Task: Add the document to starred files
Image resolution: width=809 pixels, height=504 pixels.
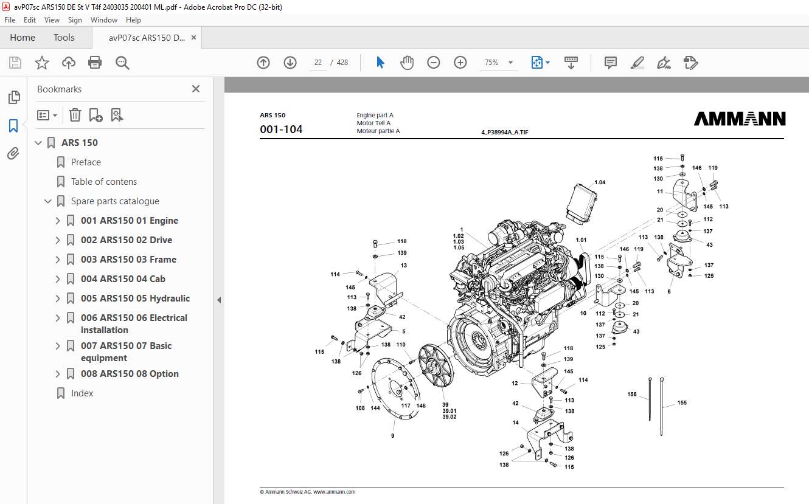Action: point(42,63)
